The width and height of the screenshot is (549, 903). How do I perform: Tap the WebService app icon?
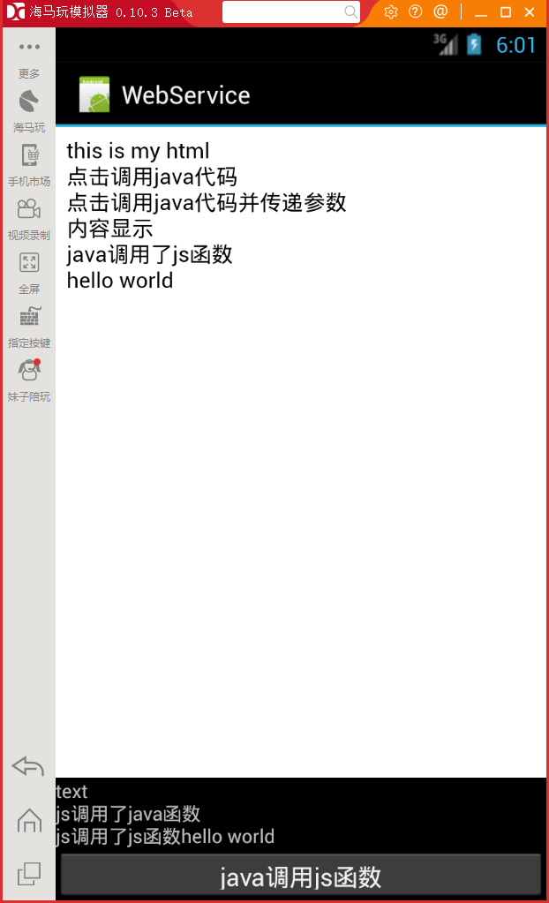94,94
